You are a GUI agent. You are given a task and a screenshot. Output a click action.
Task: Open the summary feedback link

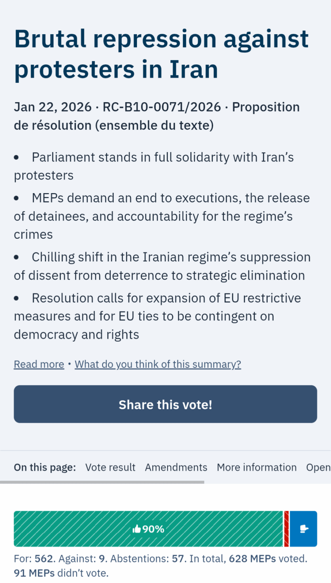click(158, 364)
